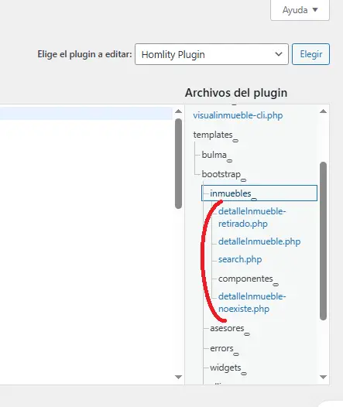Expand the componentes folder
The image size is (343, 407).
248,279
